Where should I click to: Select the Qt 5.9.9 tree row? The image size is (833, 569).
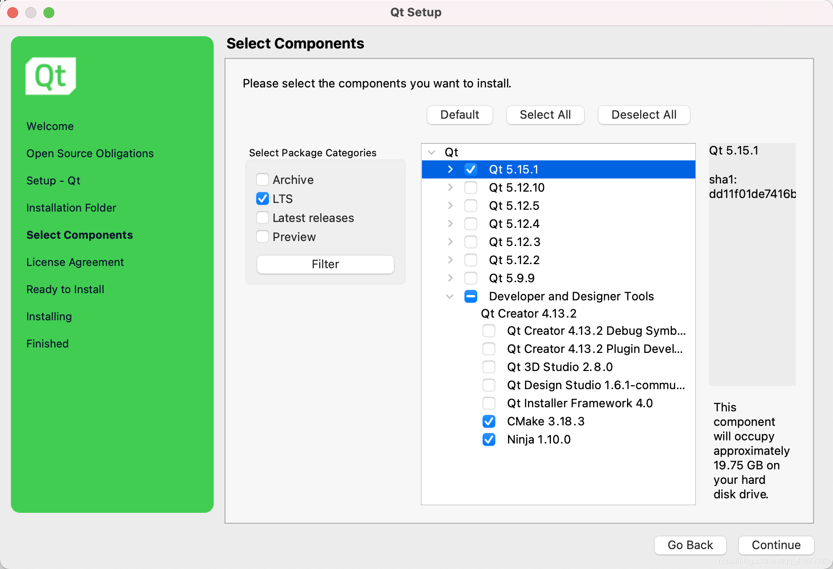tap(512, 278)
